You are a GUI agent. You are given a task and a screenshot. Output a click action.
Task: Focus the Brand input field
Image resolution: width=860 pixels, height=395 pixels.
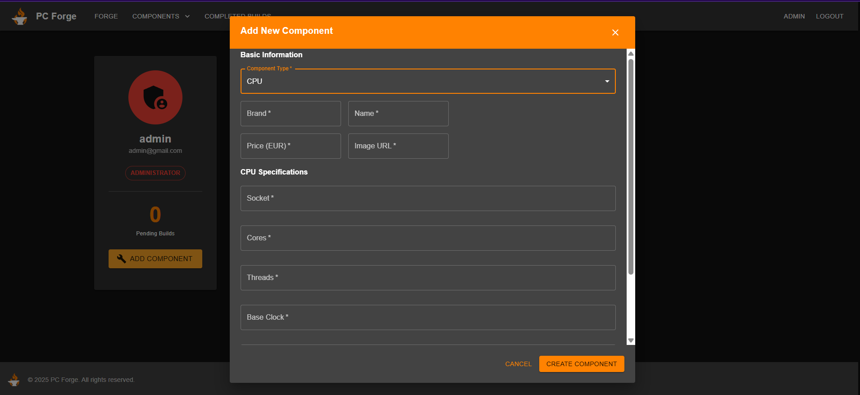(291, 114)
